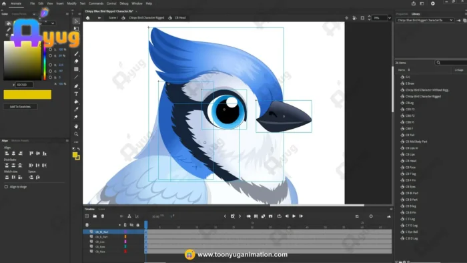Click the loop playback icon
This screenshot has width=467, height=263.
(x=279, y=216)
